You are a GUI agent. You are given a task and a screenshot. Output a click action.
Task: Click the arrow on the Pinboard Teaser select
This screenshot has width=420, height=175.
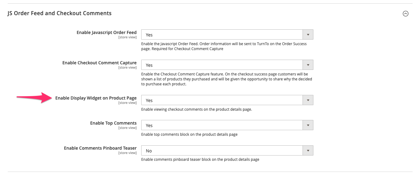pos(308,151)
